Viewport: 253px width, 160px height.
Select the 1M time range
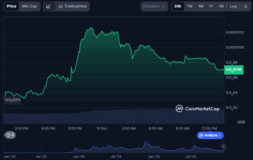click(200, 6)
